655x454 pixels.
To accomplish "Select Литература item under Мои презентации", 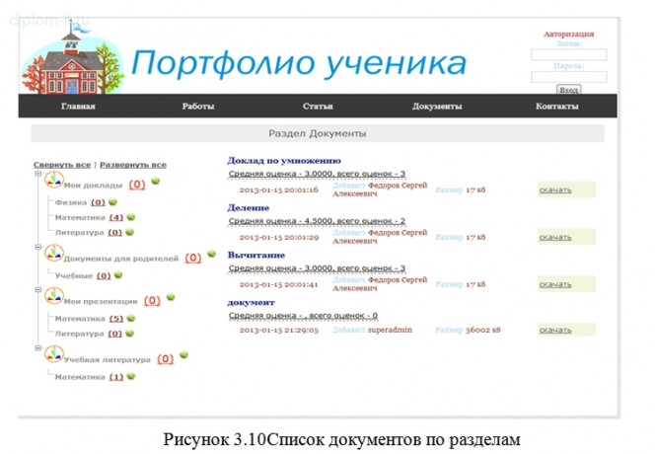I will 79,334.
